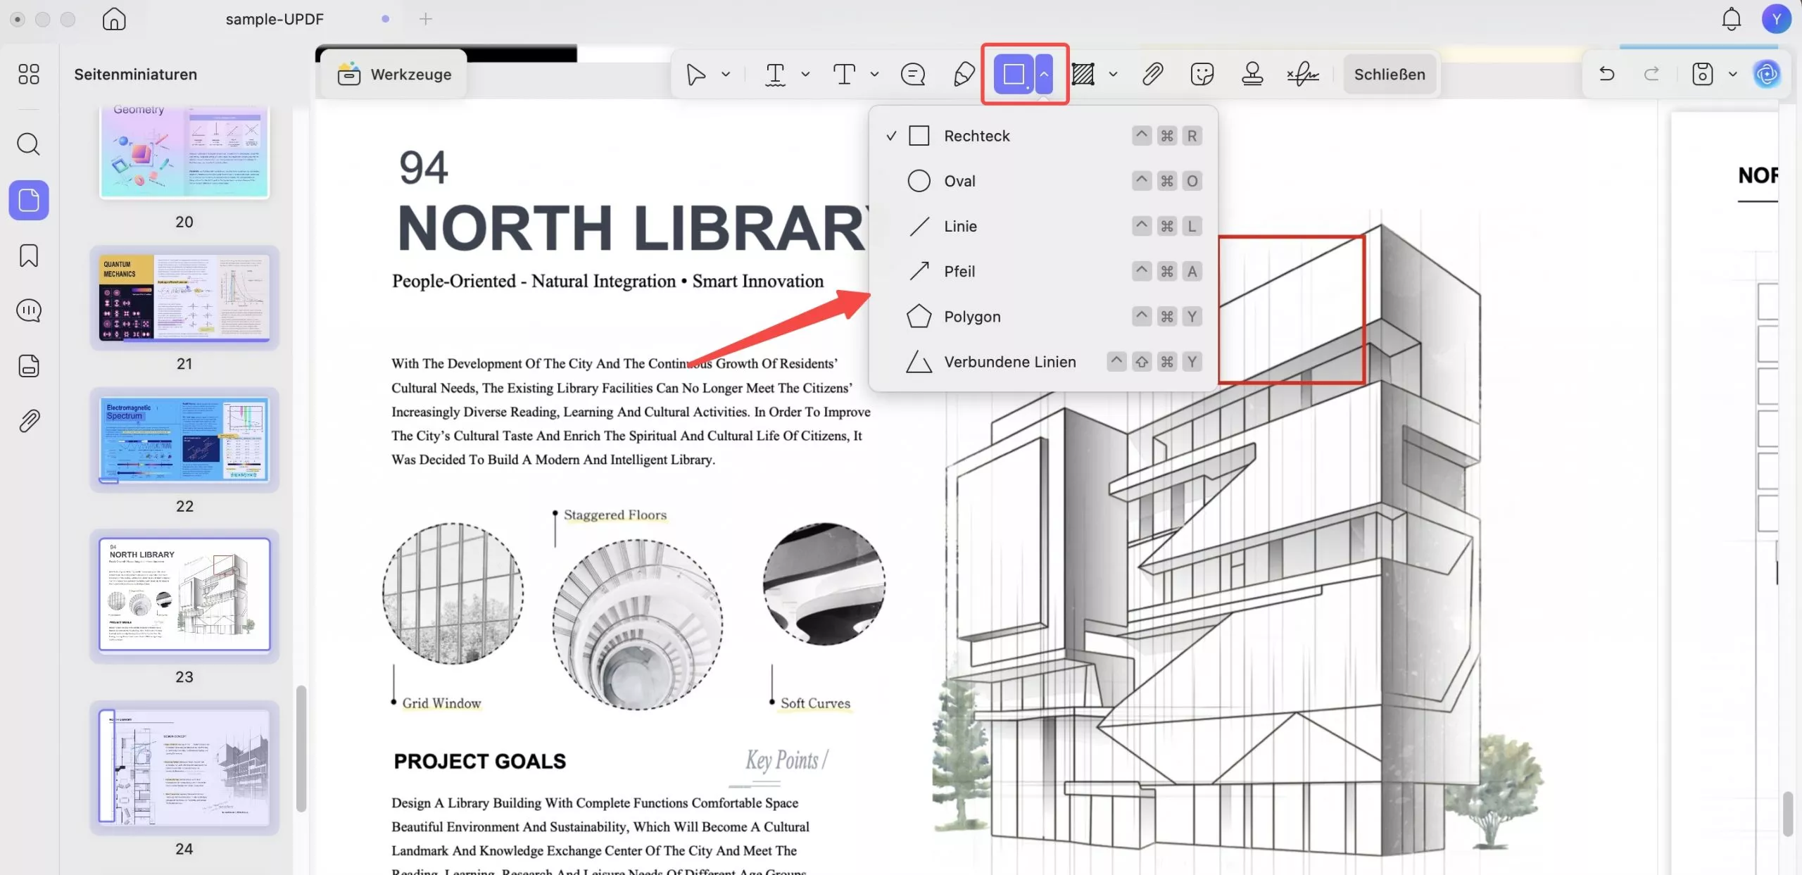Viewport: 1802px width, 875px height.
Task: Expand the shape tool dropdown arrow
Action: point(1044,74)
